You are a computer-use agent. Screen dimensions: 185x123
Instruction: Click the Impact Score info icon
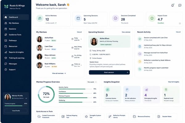(180, 23)
